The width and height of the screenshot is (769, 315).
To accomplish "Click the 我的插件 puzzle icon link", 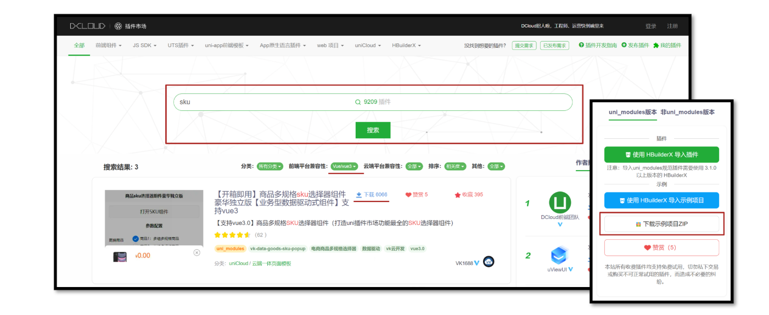I will coord(667,46).
